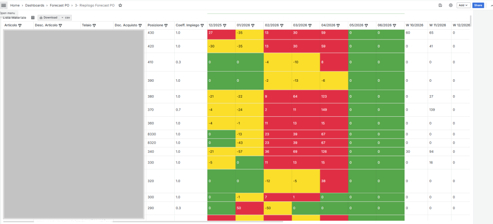Screen dimensions: 493x224
Task: Filter the Doc. Acquisto column
Action: [140, 25]
